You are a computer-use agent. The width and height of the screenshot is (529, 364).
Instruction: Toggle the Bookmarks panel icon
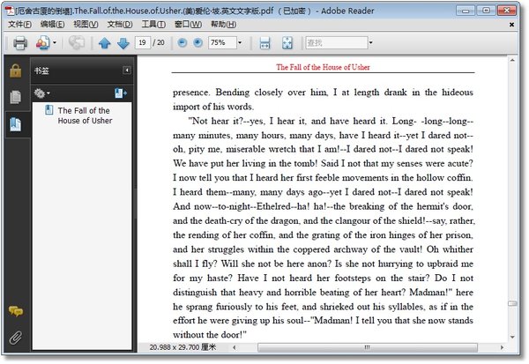coord(16,124)
